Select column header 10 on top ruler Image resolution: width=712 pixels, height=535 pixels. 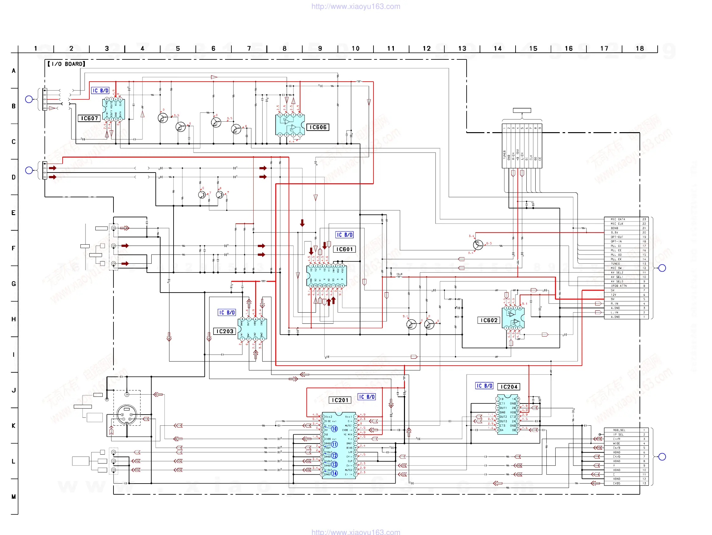[x=355, y=49]
